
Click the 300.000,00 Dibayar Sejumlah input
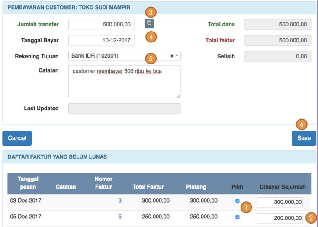pos(279,202)
